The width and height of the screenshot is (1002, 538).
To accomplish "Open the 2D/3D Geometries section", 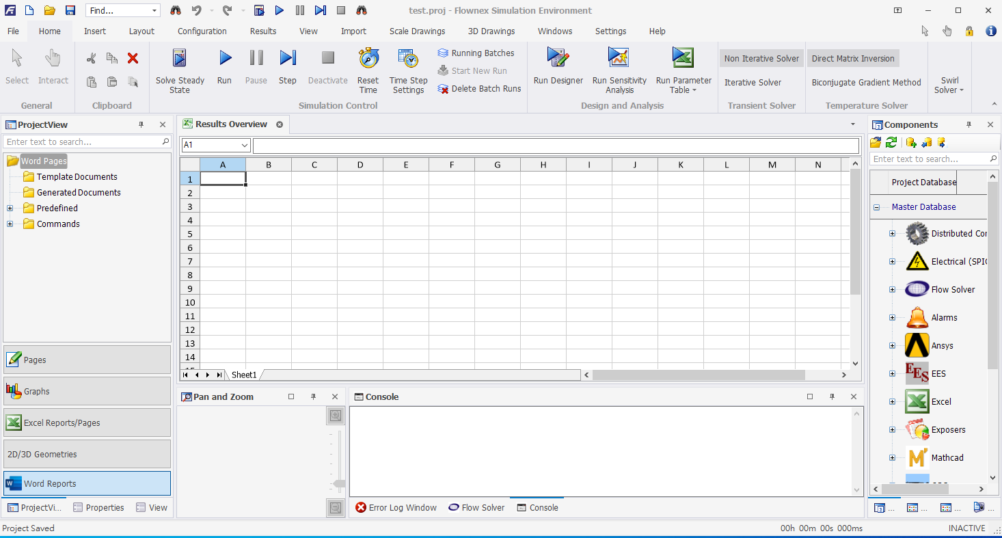I will [87, 454].
